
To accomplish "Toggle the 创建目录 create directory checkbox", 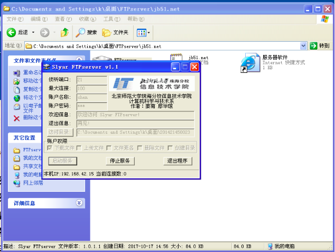I will [x=170, y=148].
